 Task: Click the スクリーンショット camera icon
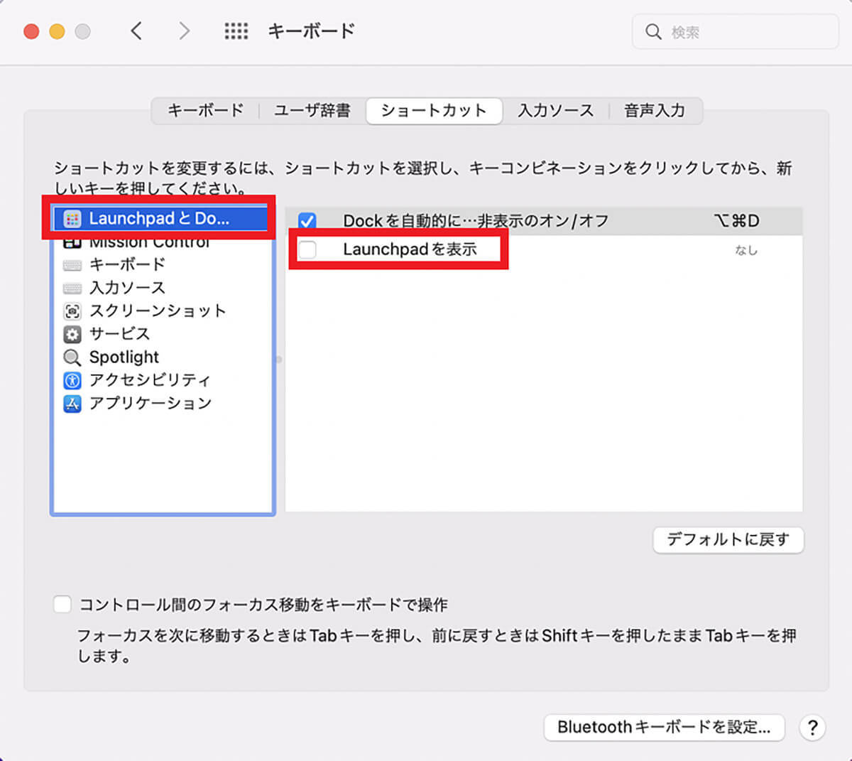click(72, 311)
